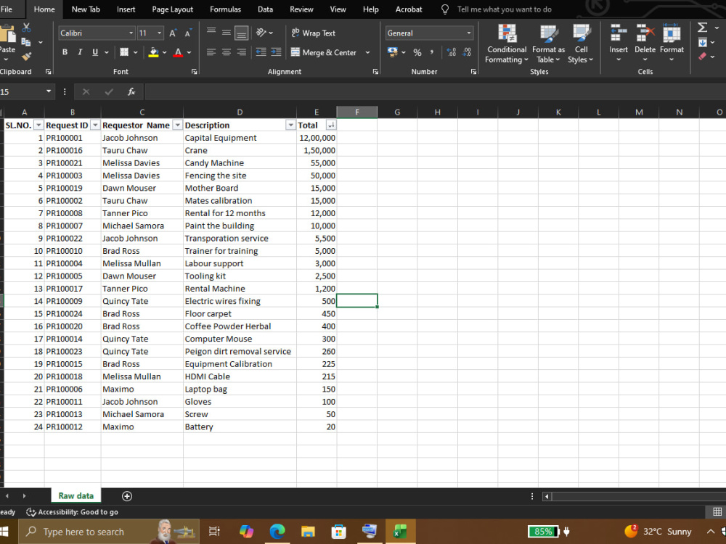Image resolution: width=726 pixels, height=544 pixels.
Task: Click Format cells button
Action: click(672, 43)
